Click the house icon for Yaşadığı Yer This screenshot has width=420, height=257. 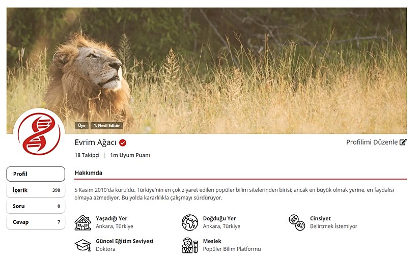[x=83, y=222]
